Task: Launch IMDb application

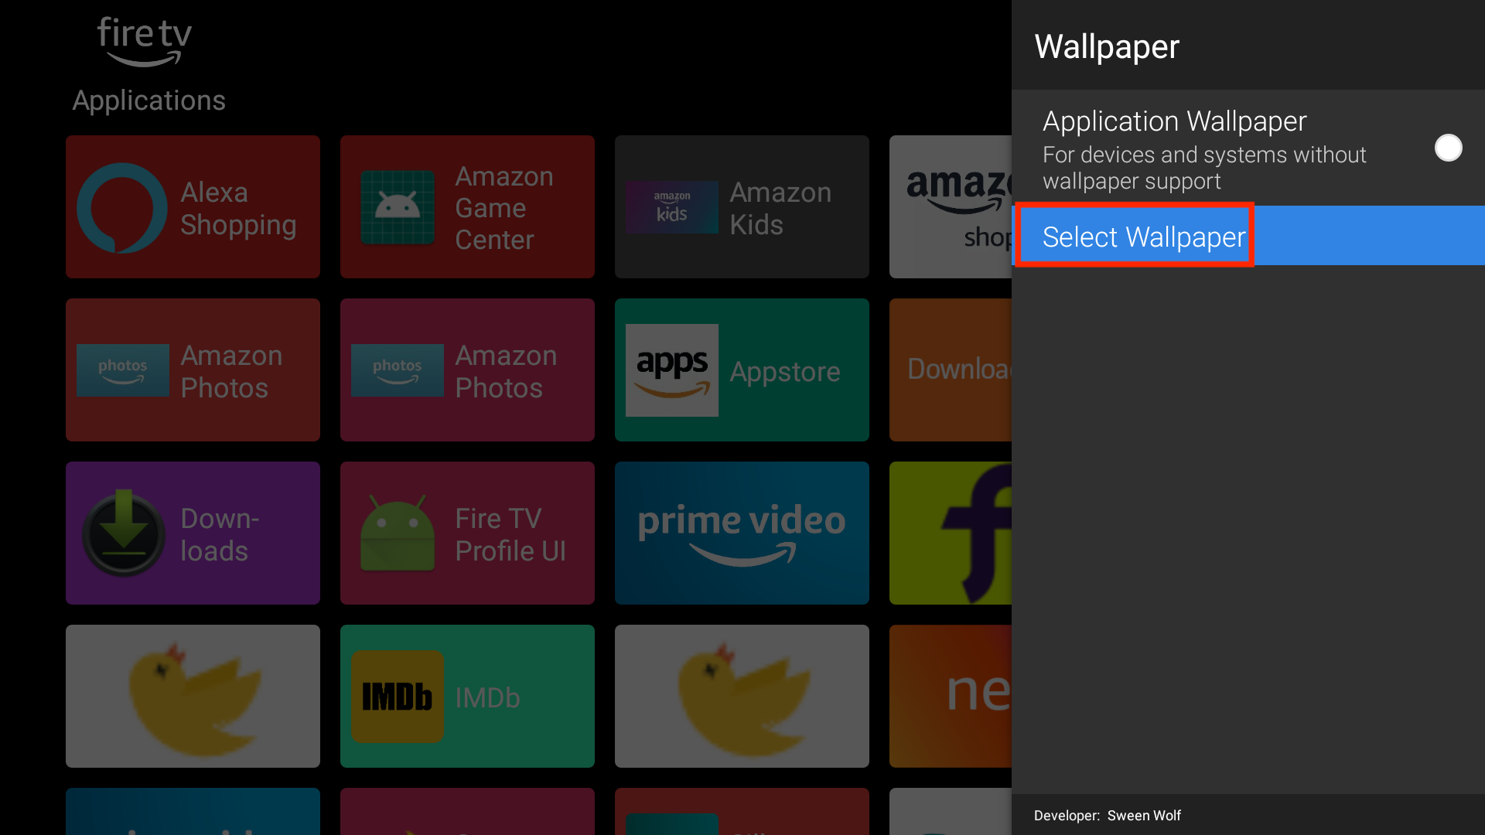Action: tap(467, 697)
